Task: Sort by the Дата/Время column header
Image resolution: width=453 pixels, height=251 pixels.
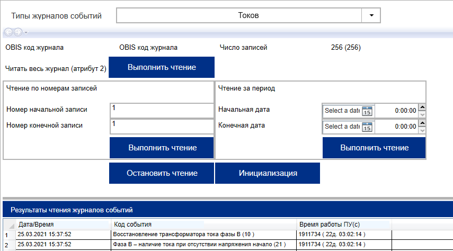Action: 63,225
